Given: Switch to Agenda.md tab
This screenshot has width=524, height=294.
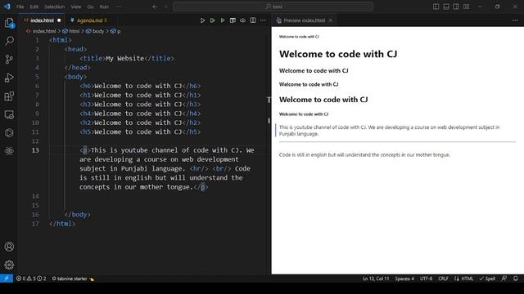Looking at the screenshot, I should coord(89,20).
